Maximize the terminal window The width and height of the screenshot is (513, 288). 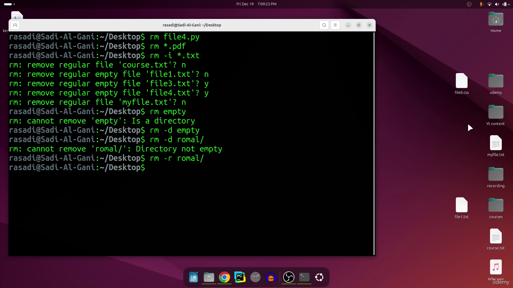(x=359, y=25)
